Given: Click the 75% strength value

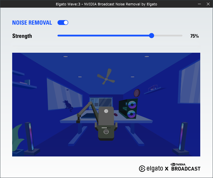Looking at the screenshot, I should point(194,36).
